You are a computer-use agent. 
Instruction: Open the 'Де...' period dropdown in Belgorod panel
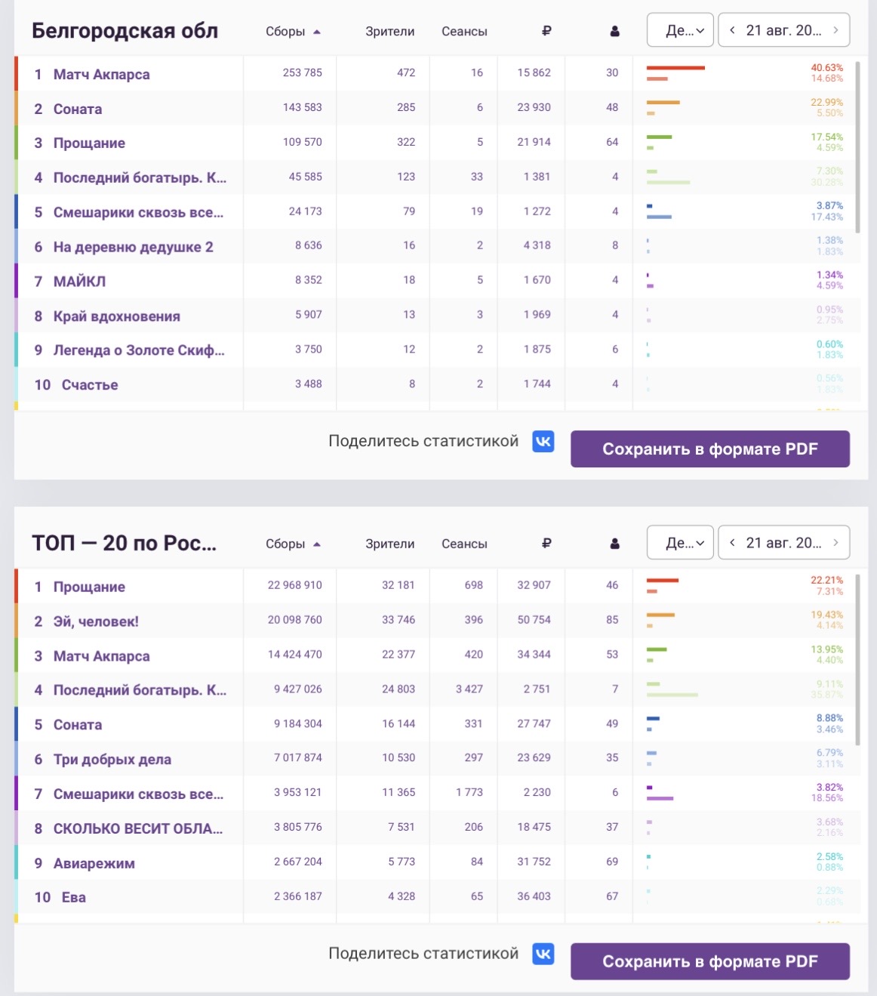[680, 30]
